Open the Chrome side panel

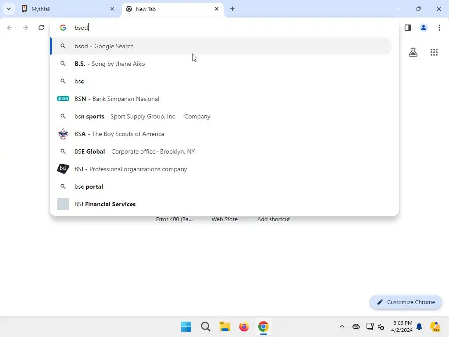408,28
